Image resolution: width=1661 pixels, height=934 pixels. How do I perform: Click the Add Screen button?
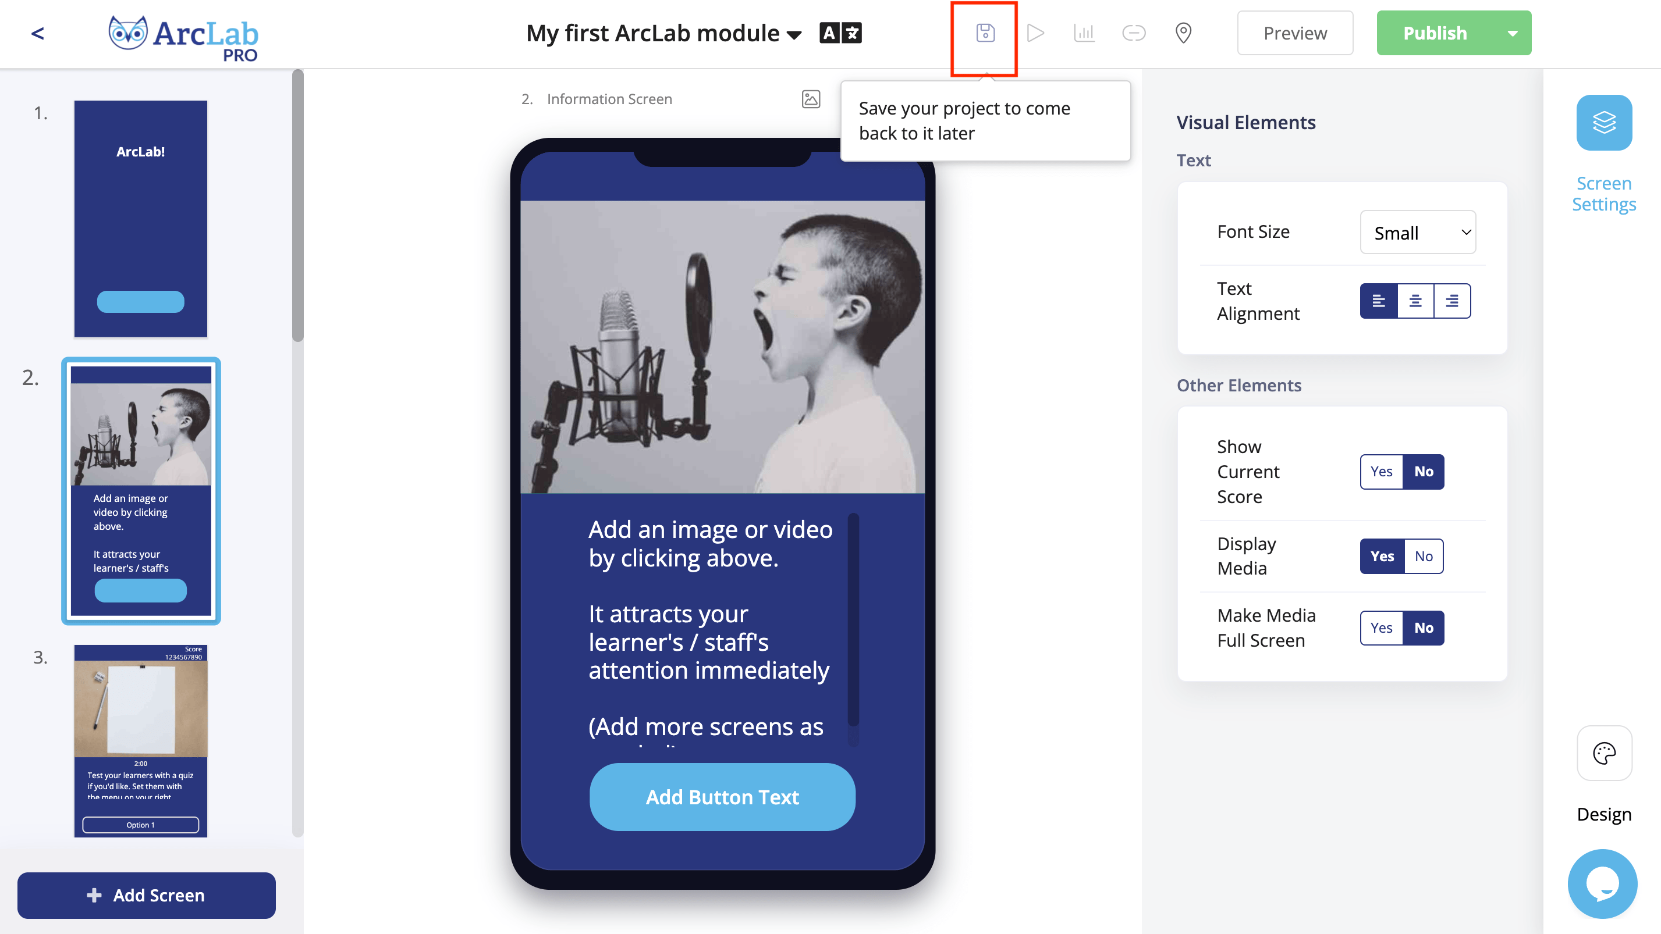click(146, 894)
